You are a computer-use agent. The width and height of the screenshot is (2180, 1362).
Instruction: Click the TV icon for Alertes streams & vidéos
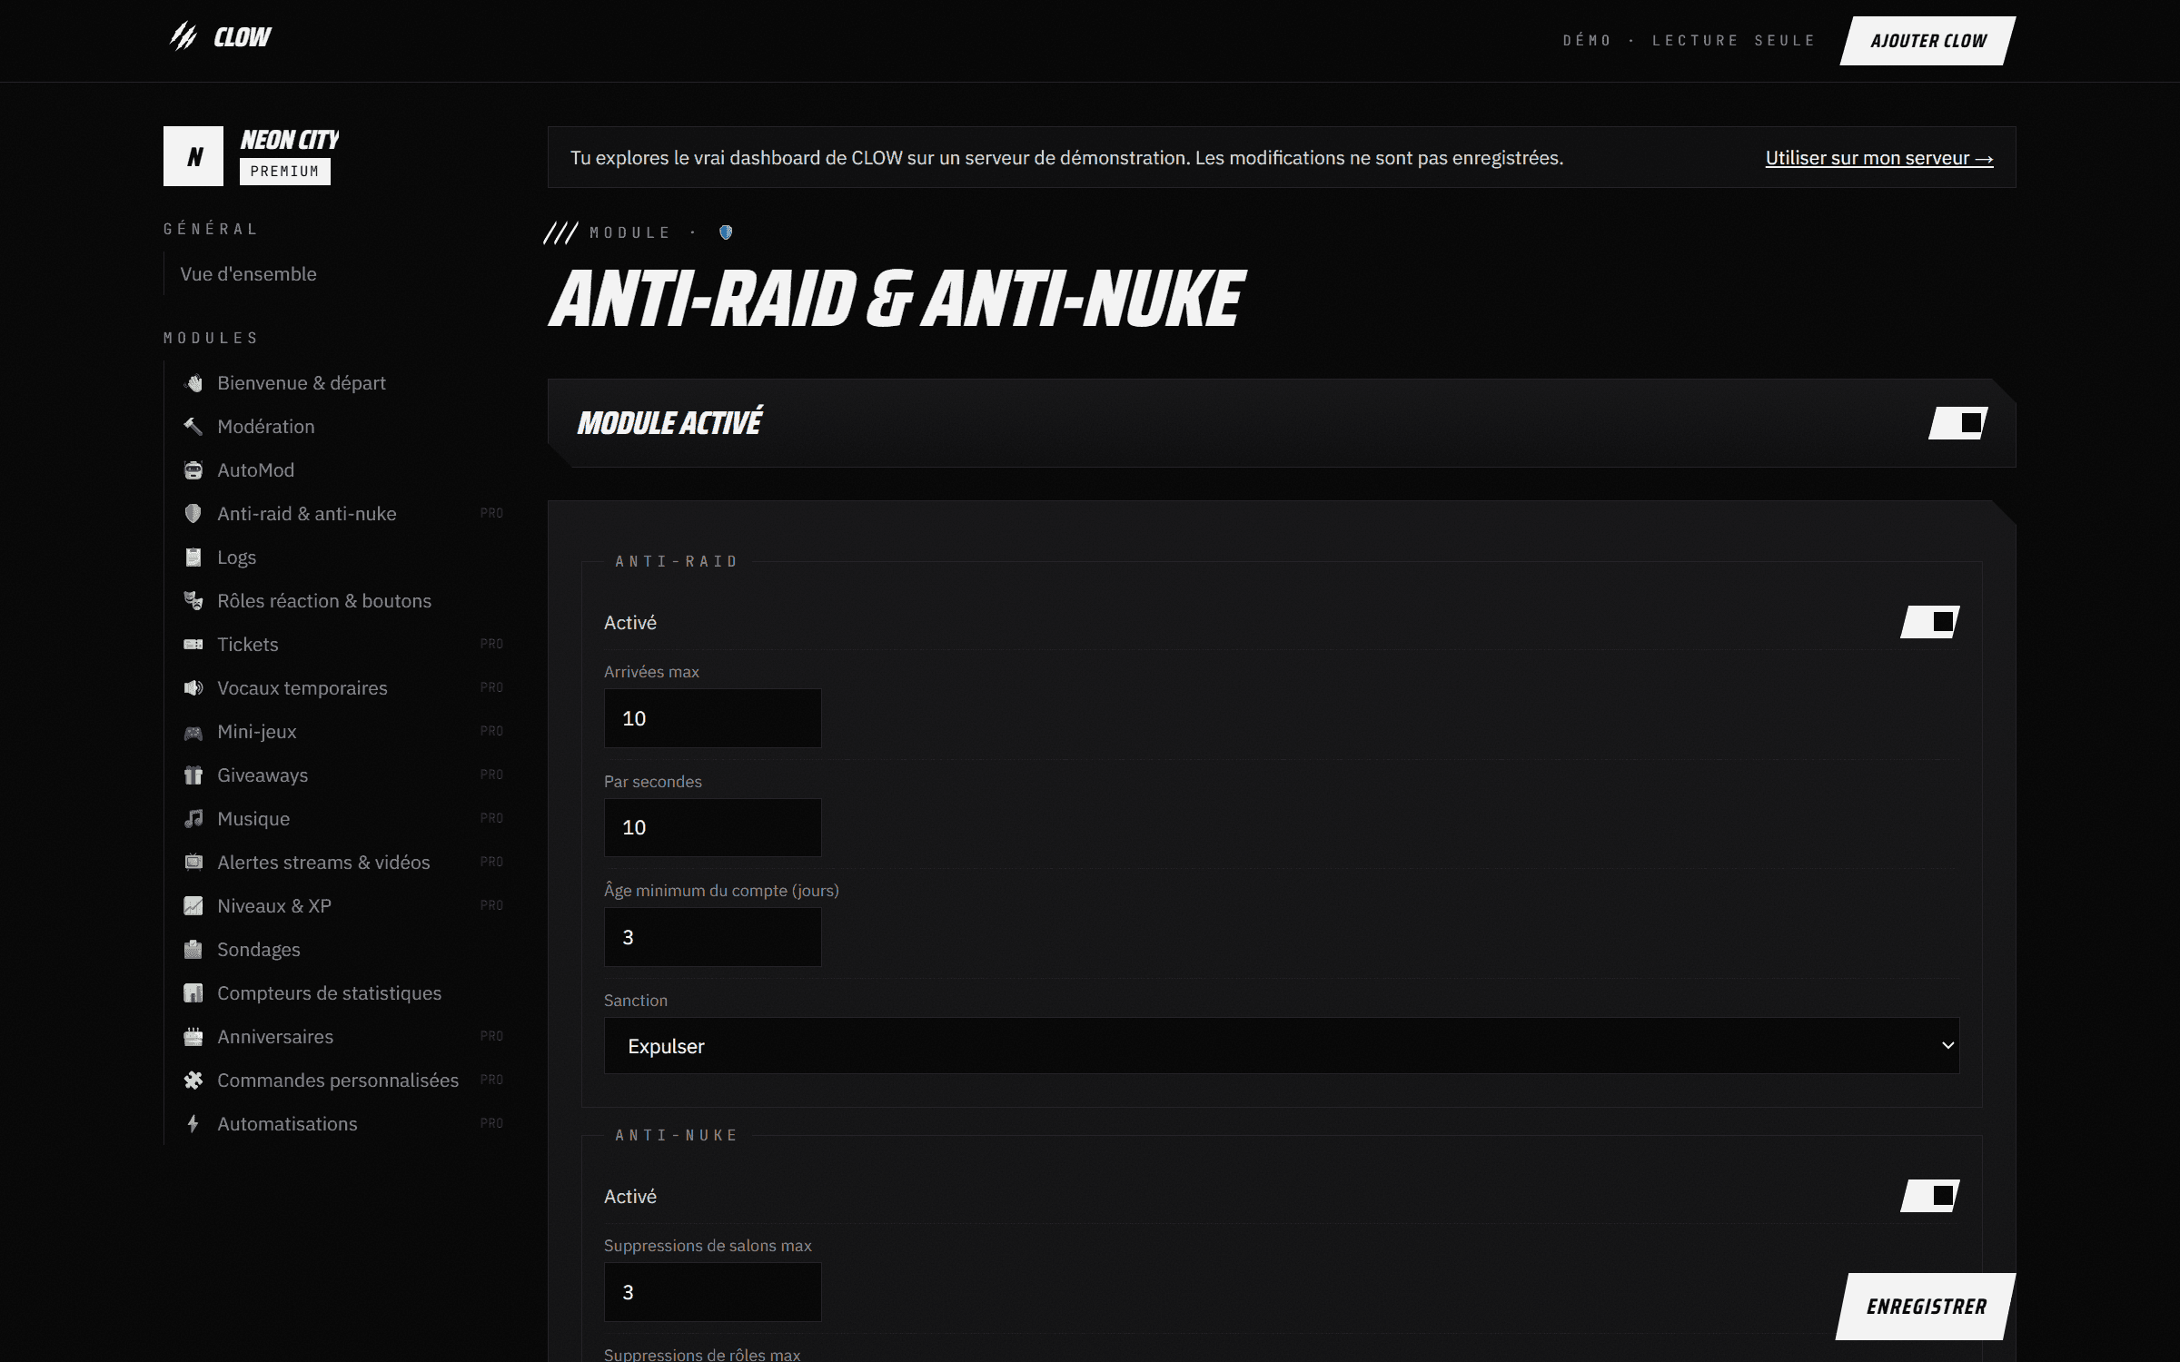click(x=193, y=863)
